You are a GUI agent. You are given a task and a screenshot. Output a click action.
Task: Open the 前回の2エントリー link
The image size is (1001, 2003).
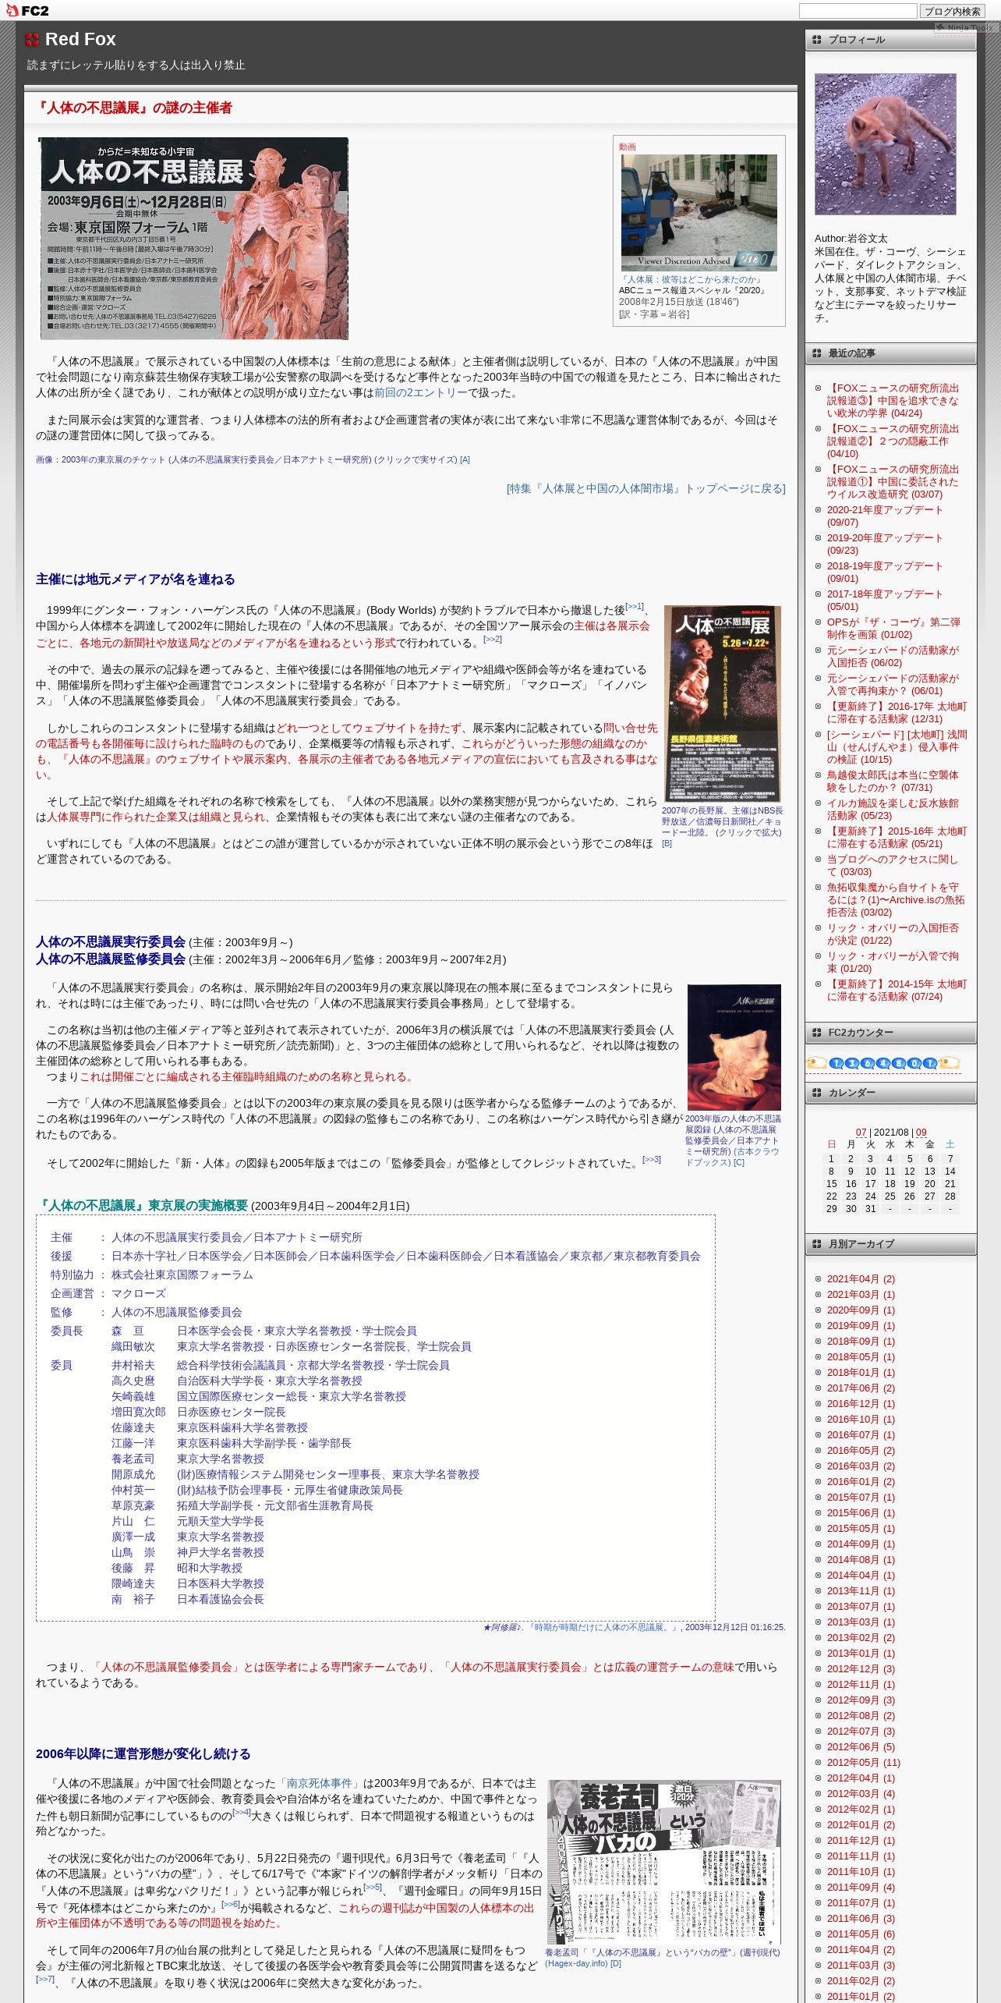pos(421,392)
